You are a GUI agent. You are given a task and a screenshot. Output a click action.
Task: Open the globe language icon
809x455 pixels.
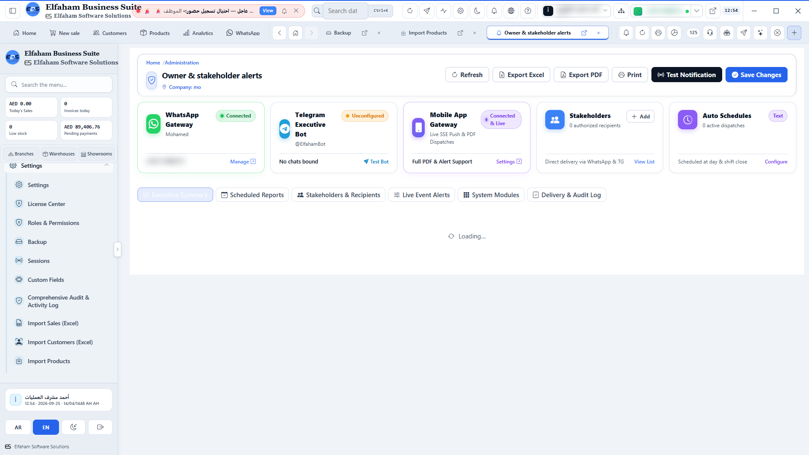511,11
